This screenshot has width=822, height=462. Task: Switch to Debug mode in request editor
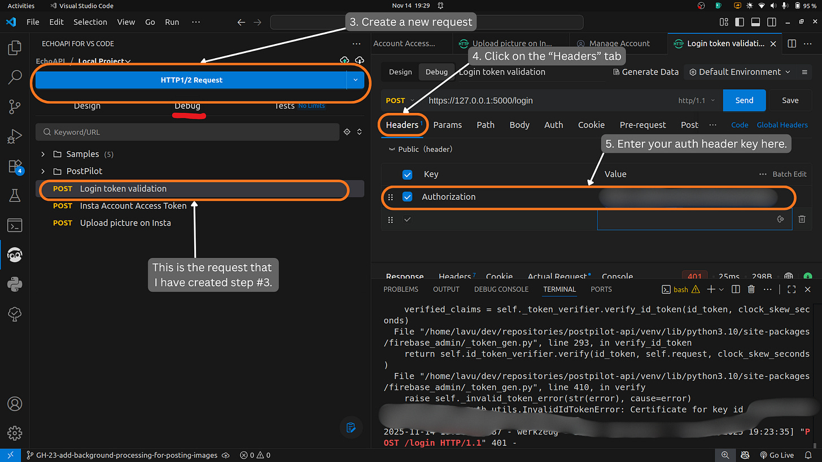[436, 72]
